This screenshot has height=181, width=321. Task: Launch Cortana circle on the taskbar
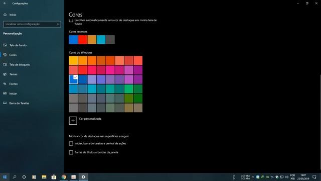[x=24, y=177]
